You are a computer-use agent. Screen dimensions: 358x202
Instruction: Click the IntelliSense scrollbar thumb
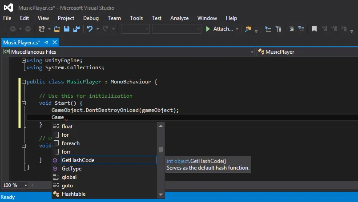coord(161,149)
